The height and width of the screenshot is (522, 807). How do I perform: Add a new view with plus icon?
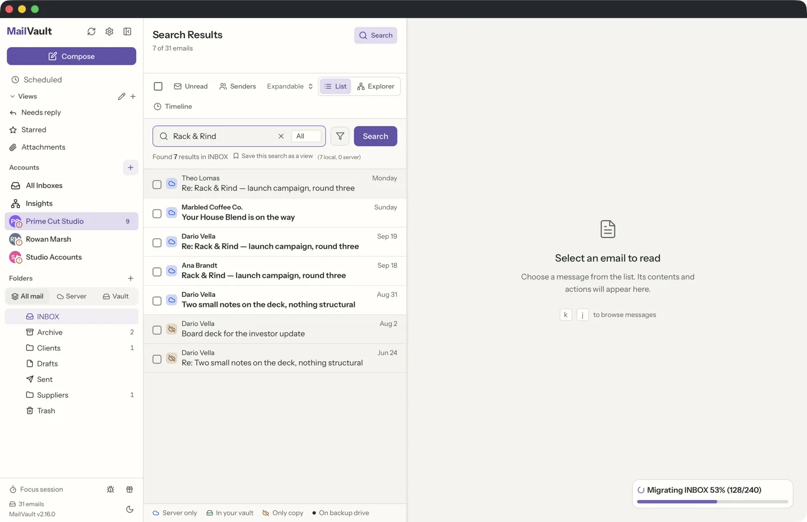tap(133, 96)
